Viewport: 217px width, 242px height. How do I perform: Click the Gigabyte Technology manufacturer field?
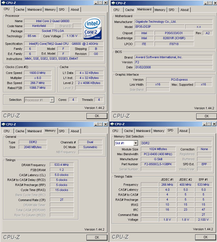click(x=174, y=22)
